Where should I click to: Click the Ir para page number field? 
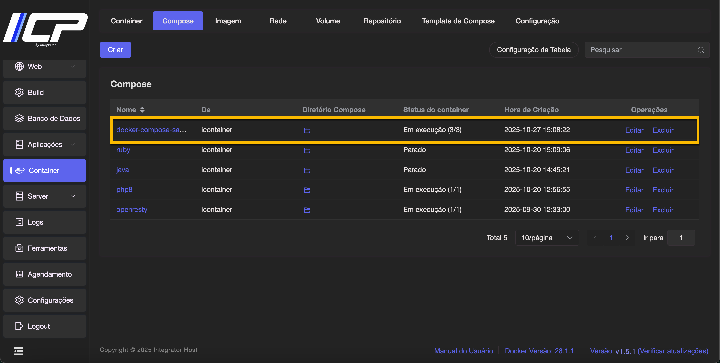[681, 238]
